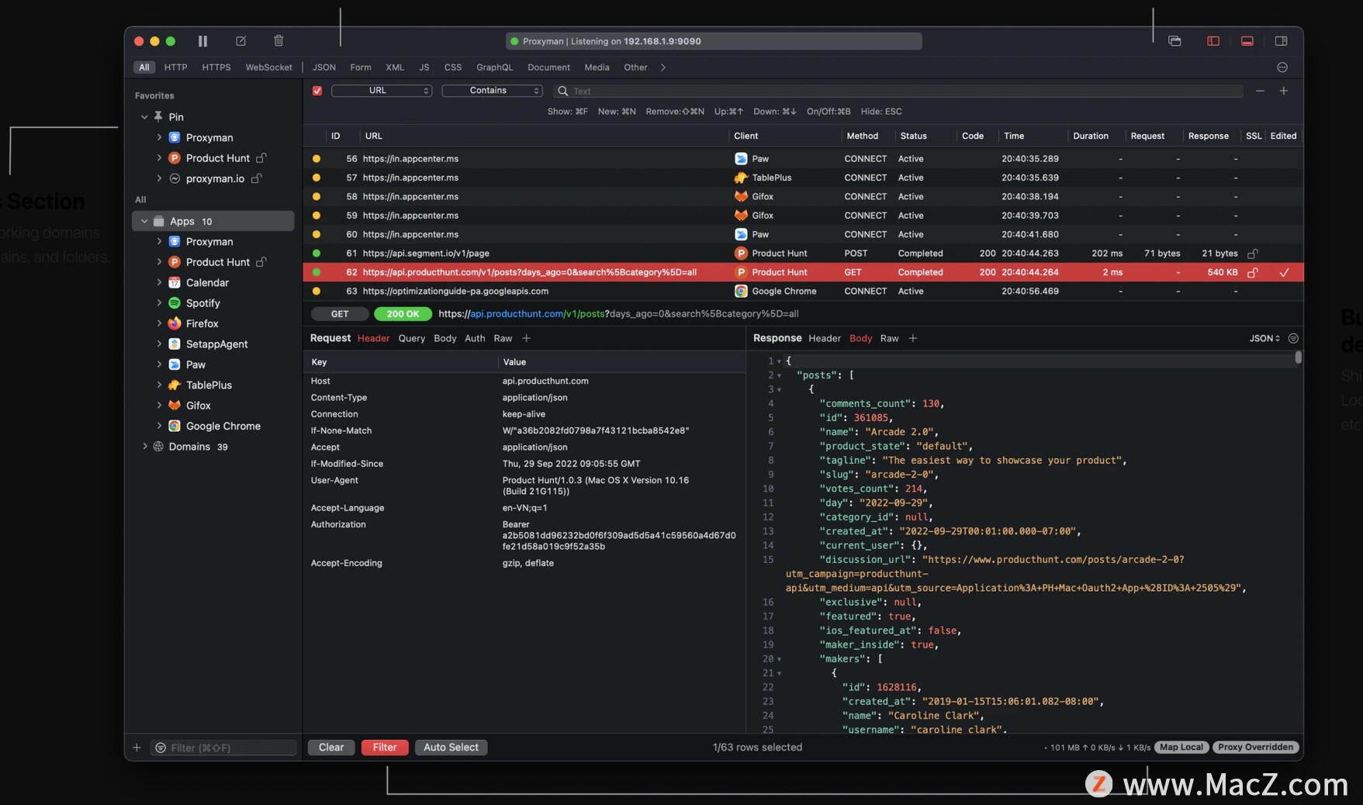The image size is (1363, 805).
Task: Remove filter row with the minus icon
Action: [1260, 91]
